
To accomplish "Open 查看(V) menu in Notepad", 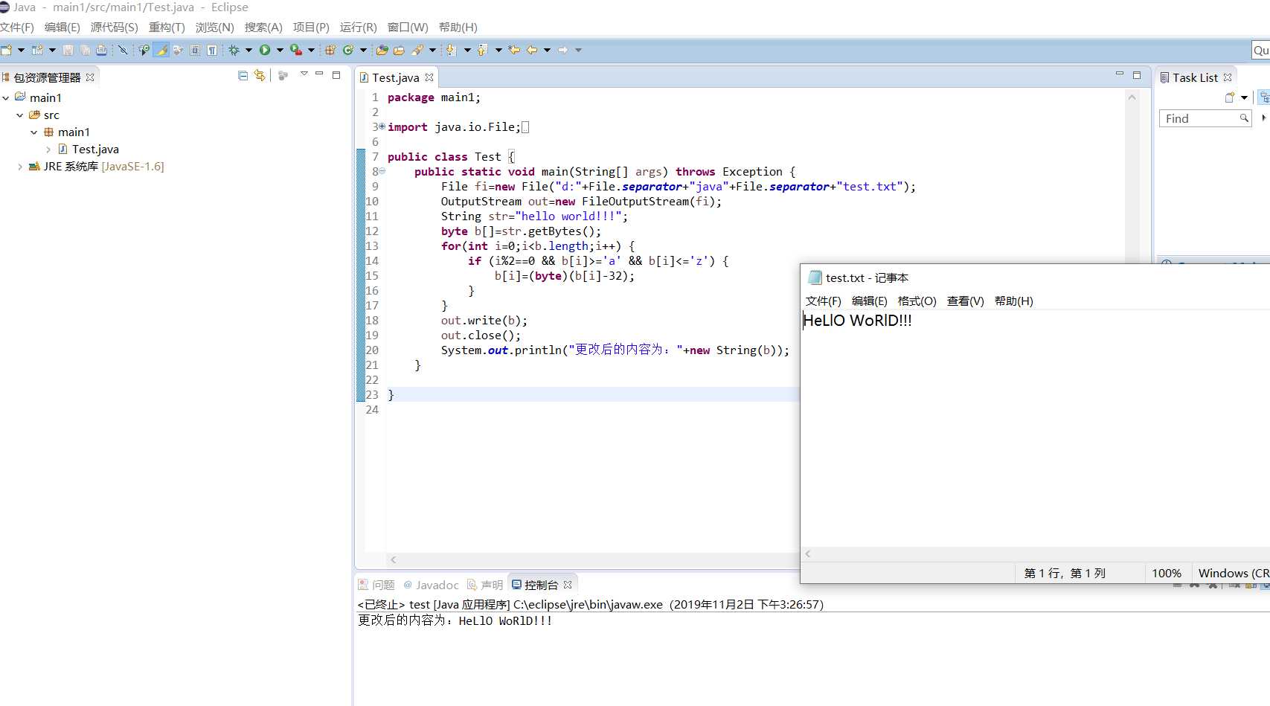I will pyautogui.click(x=965, y=301).
